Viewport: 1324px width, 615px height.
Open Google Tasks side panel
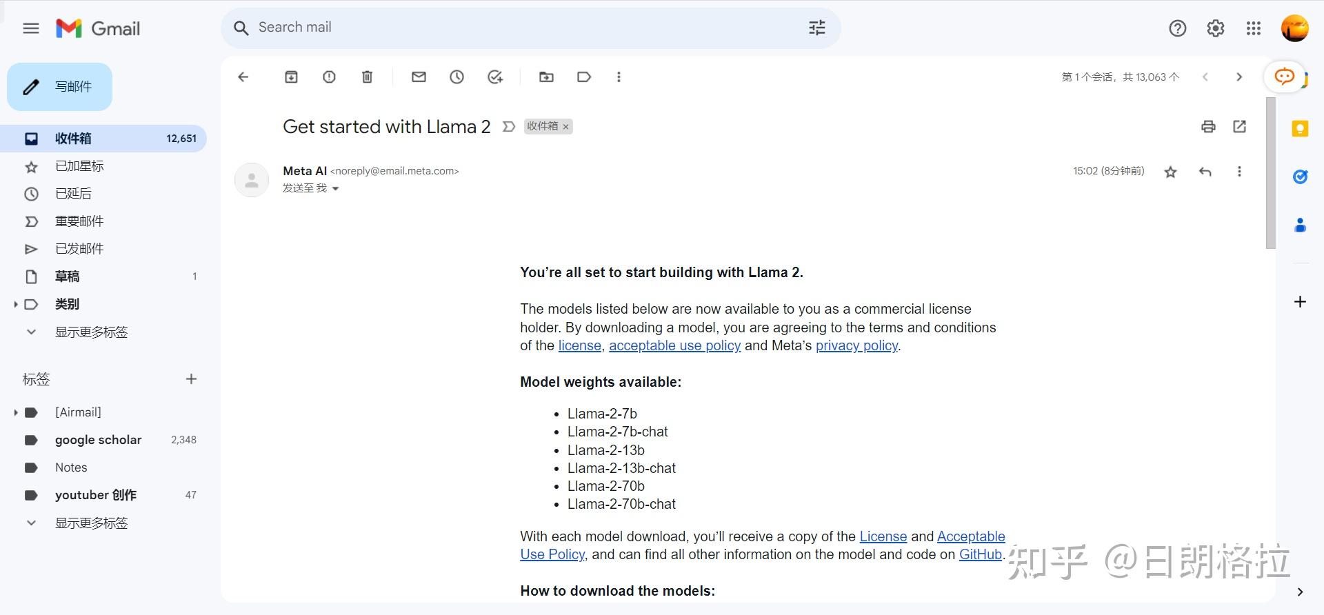pos(1300,177)
